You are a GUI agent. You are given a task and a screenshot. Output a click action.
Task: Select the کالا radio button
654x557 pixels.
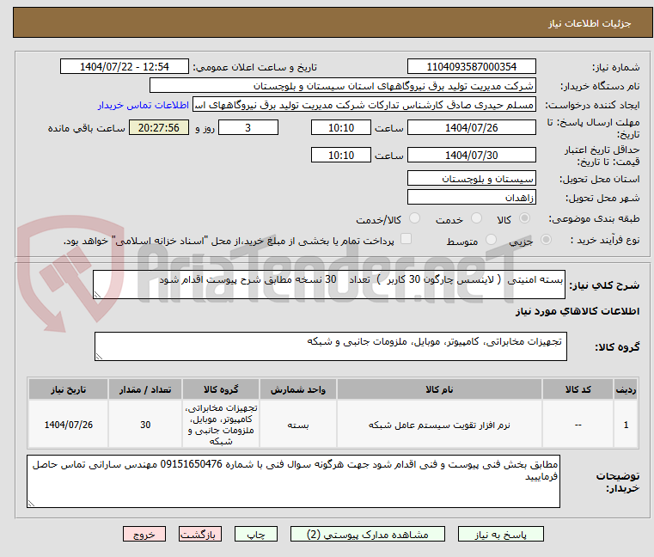[525, 218]
